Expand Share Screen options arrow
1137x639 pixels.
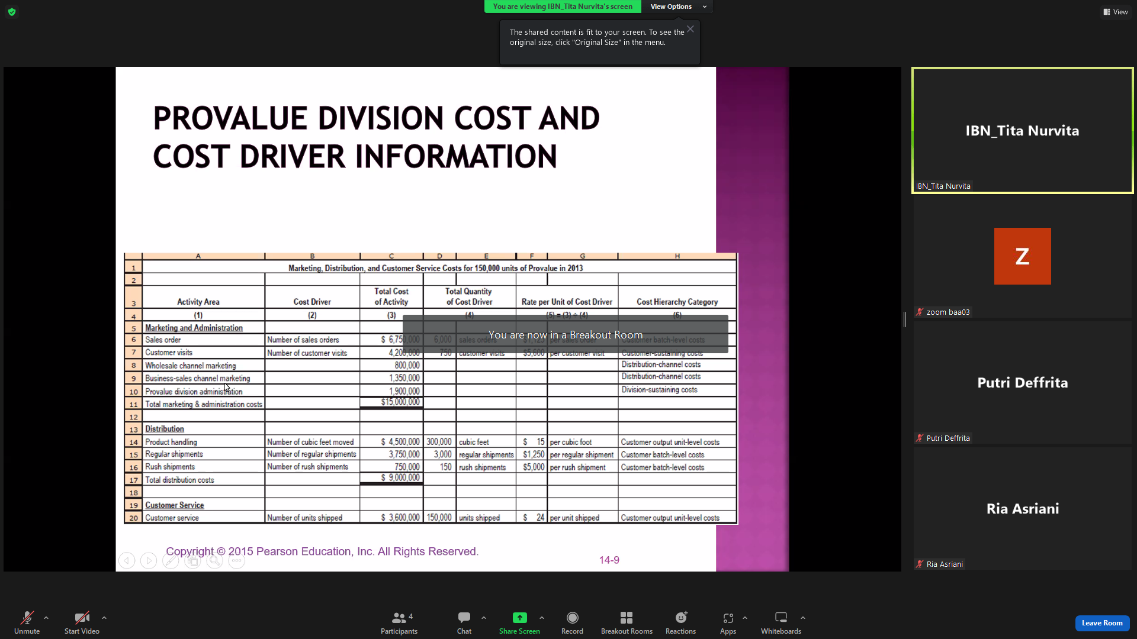[542, 618]
